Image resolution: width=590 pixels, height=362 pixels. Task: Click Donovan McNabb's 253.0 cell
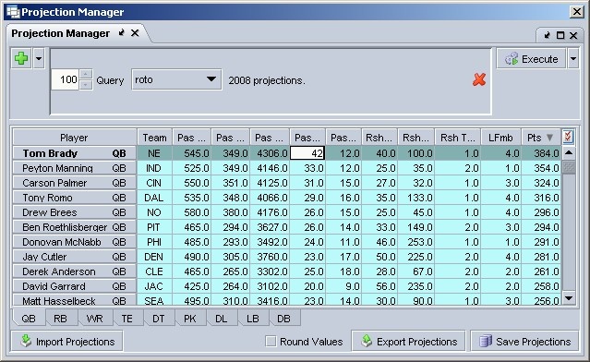[416, 242]
